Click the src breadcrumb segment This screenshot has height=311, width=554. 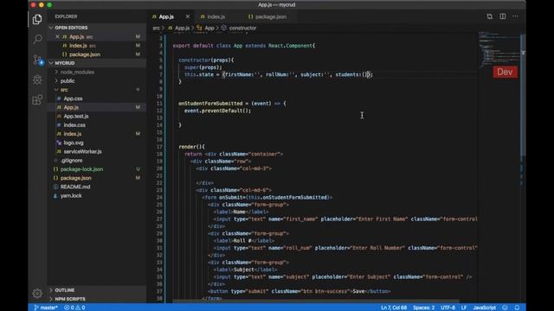pyautogui.click(x=156, y=28)
